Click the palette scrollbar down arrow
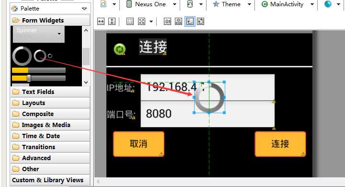 pyautogui.click(x=86, y=82)
